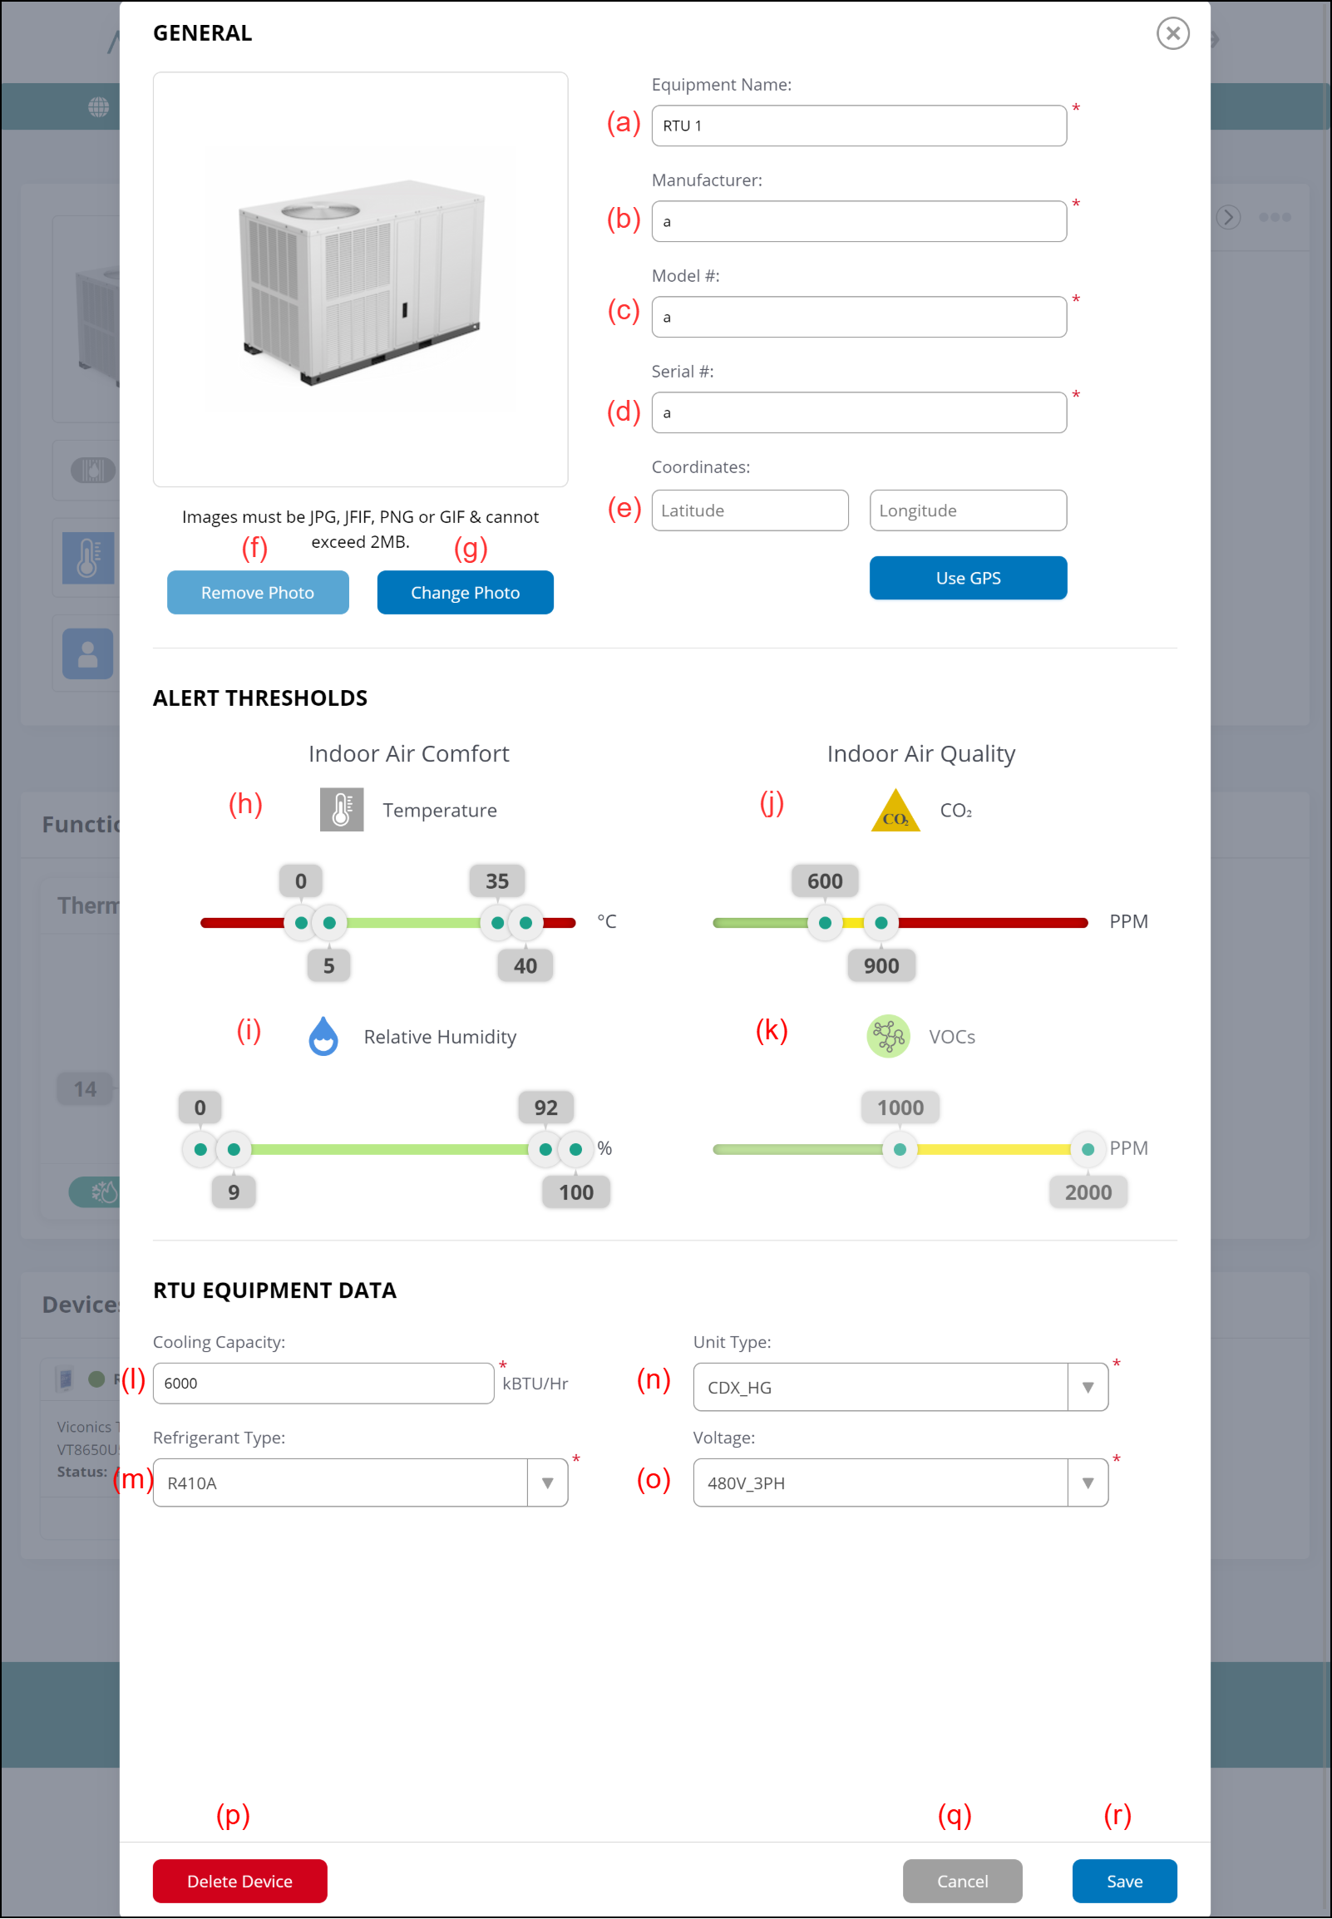Open the Voltage dropdown

tap(1087, 1482)
